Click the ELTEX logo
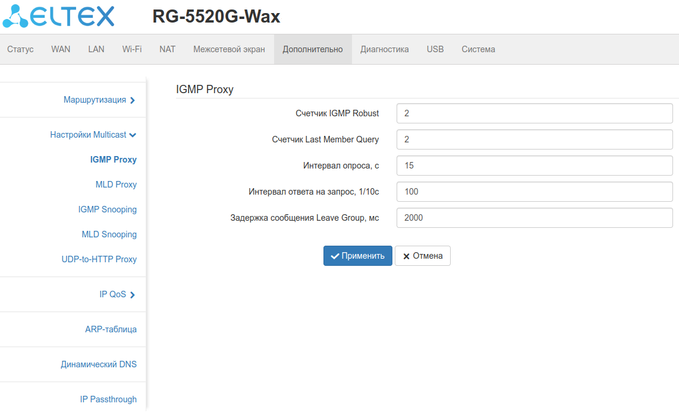The height and width of the screenshot is (413, 679). click(x=58, y=17)
